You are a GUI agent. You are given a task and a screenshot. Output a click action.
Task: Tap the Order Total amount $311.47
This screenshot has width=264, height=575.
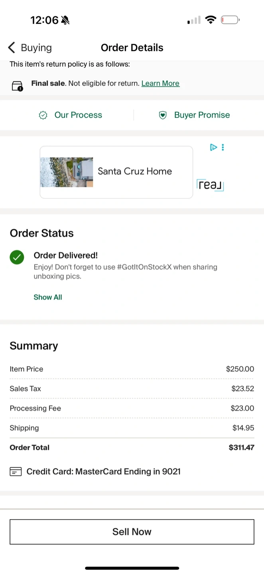pos(241,448)
